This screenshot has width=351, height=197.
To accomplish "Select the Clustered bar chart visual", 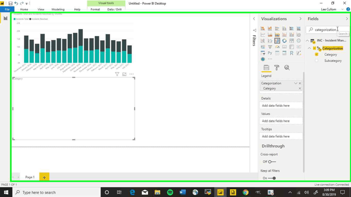I will pos(277,28).
